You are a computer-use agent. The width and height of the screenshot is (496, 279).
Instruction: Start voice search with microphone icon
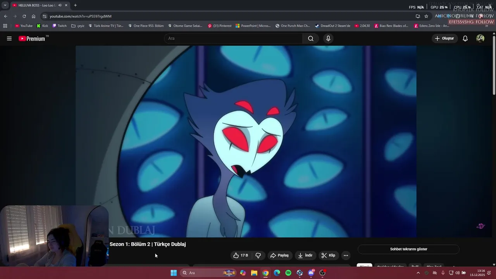tap(328, 38)
